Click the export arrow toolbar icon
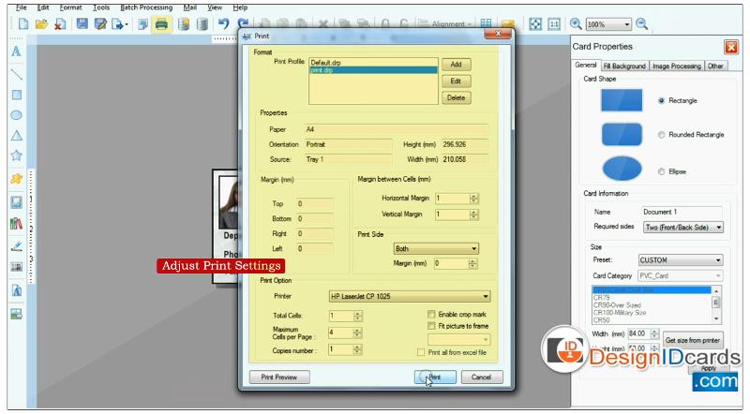The width and height of the screenshot is (750, 414). tap(119, 24)
